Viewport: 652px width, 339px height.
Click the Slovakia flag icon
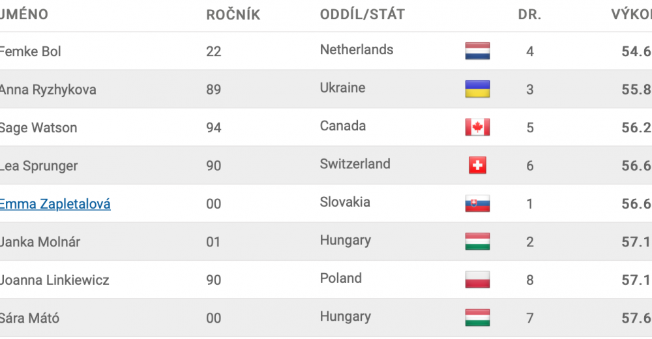[477, 203]
